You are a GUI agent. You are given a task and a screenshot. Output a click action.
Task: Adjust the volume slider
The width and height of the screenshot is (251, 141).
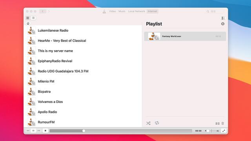click(x=211, y=131)
